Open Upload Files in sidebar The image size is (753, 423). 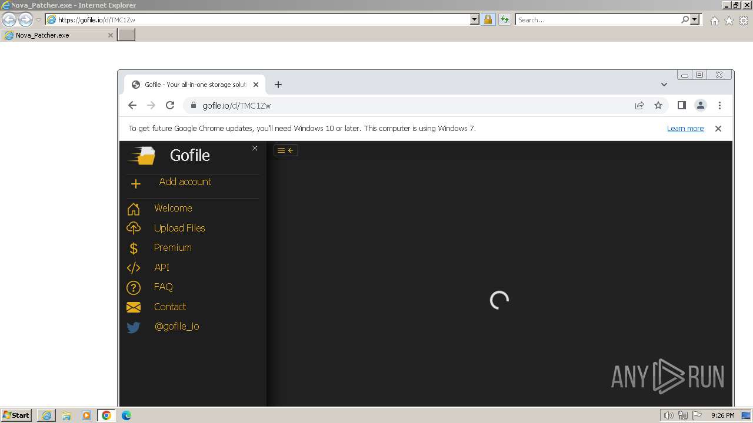(x=179, y=228)
